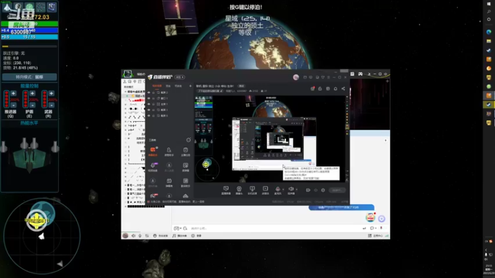
Task: Click the circular minimap radar
Action: (41, 236)
